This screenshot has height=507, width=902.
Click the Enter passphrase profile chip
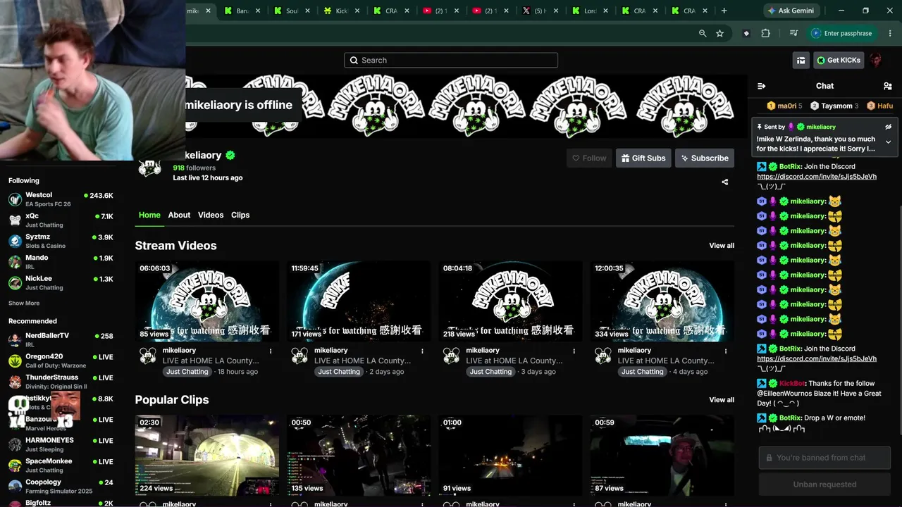pos(842,33)
